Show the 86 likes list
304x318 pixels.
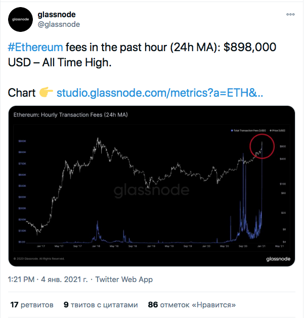click(x=193, y=305)
